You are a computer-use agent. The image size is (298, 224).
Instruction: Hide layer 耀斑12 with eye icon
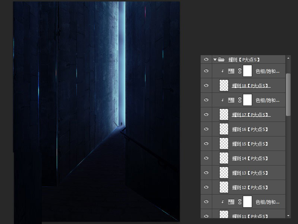[206, 187]
